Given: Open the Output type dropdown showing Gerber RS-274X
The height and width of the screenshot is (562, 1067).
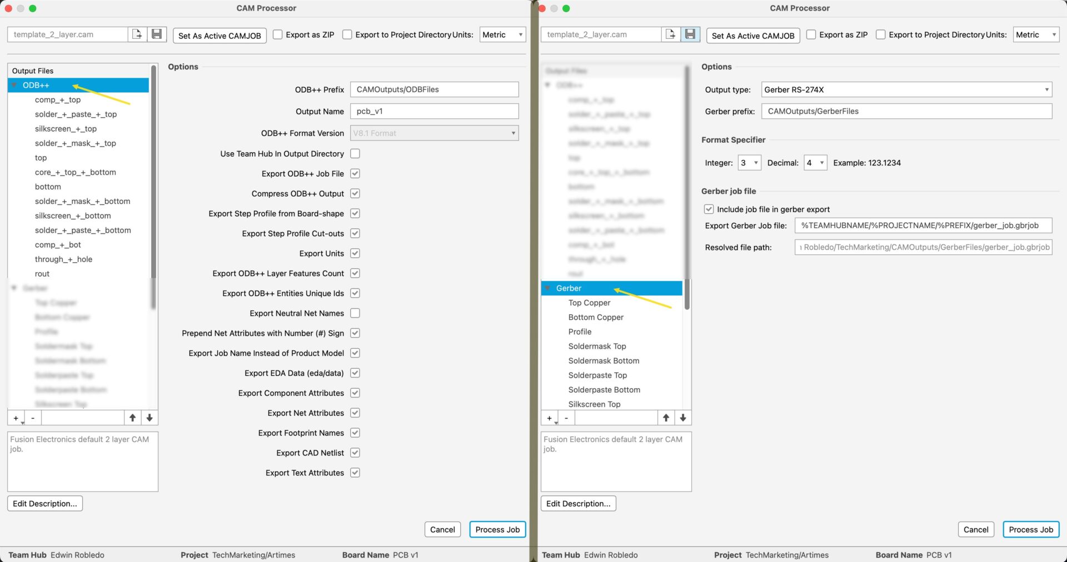Looking at the screenshot, I should (x=906, y=89).
